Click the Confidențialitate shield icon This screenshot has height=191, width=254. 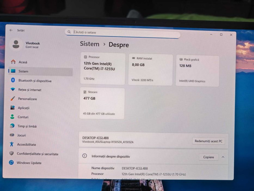click(11, 153)
